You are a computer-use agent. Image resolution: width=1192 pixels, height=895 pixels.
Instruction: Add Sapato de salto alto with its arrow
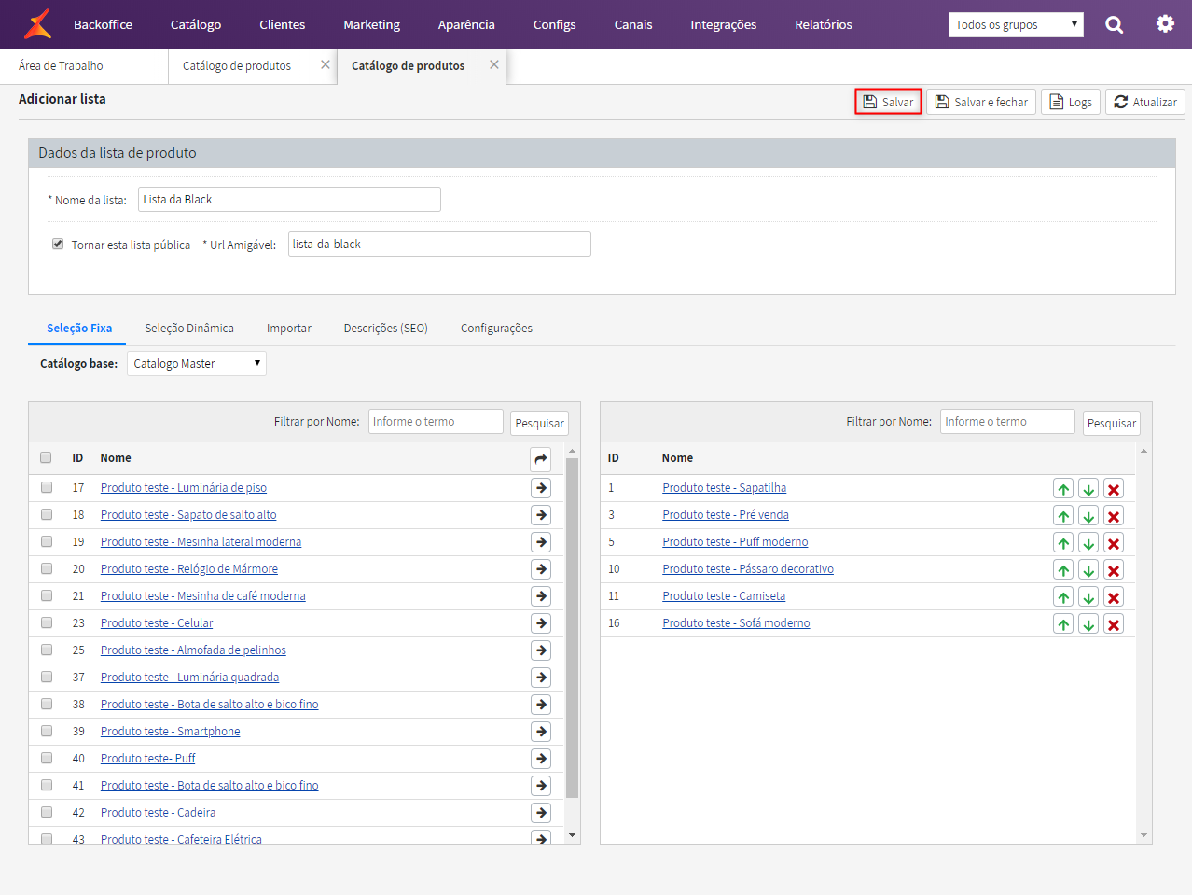point(541,515)
